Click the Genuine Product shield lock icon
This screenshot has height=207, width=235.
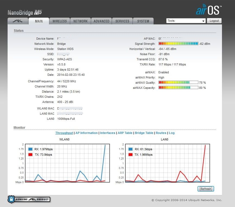pos(11,199)
